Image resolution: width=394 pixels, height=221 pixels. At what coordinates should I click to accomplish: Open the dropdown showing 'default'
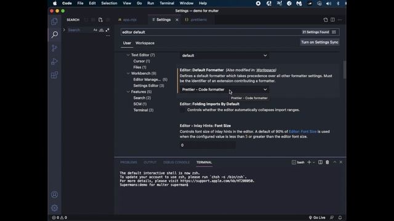click(224, 56)
